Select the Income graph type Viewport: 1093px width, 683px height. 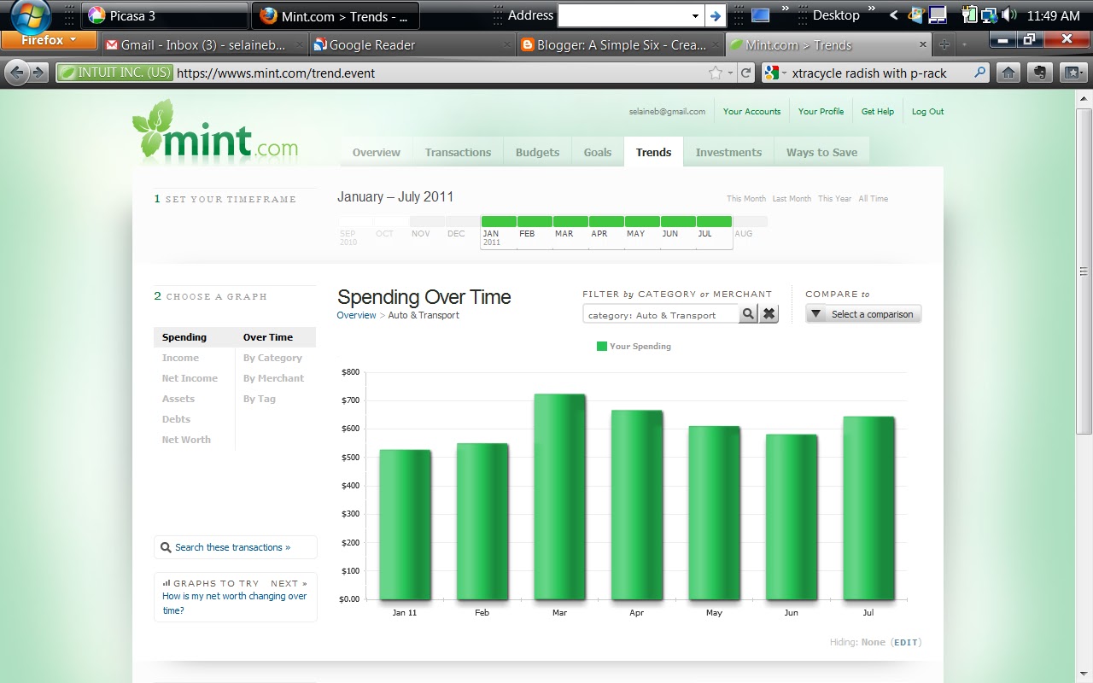[x=180, y=358]
